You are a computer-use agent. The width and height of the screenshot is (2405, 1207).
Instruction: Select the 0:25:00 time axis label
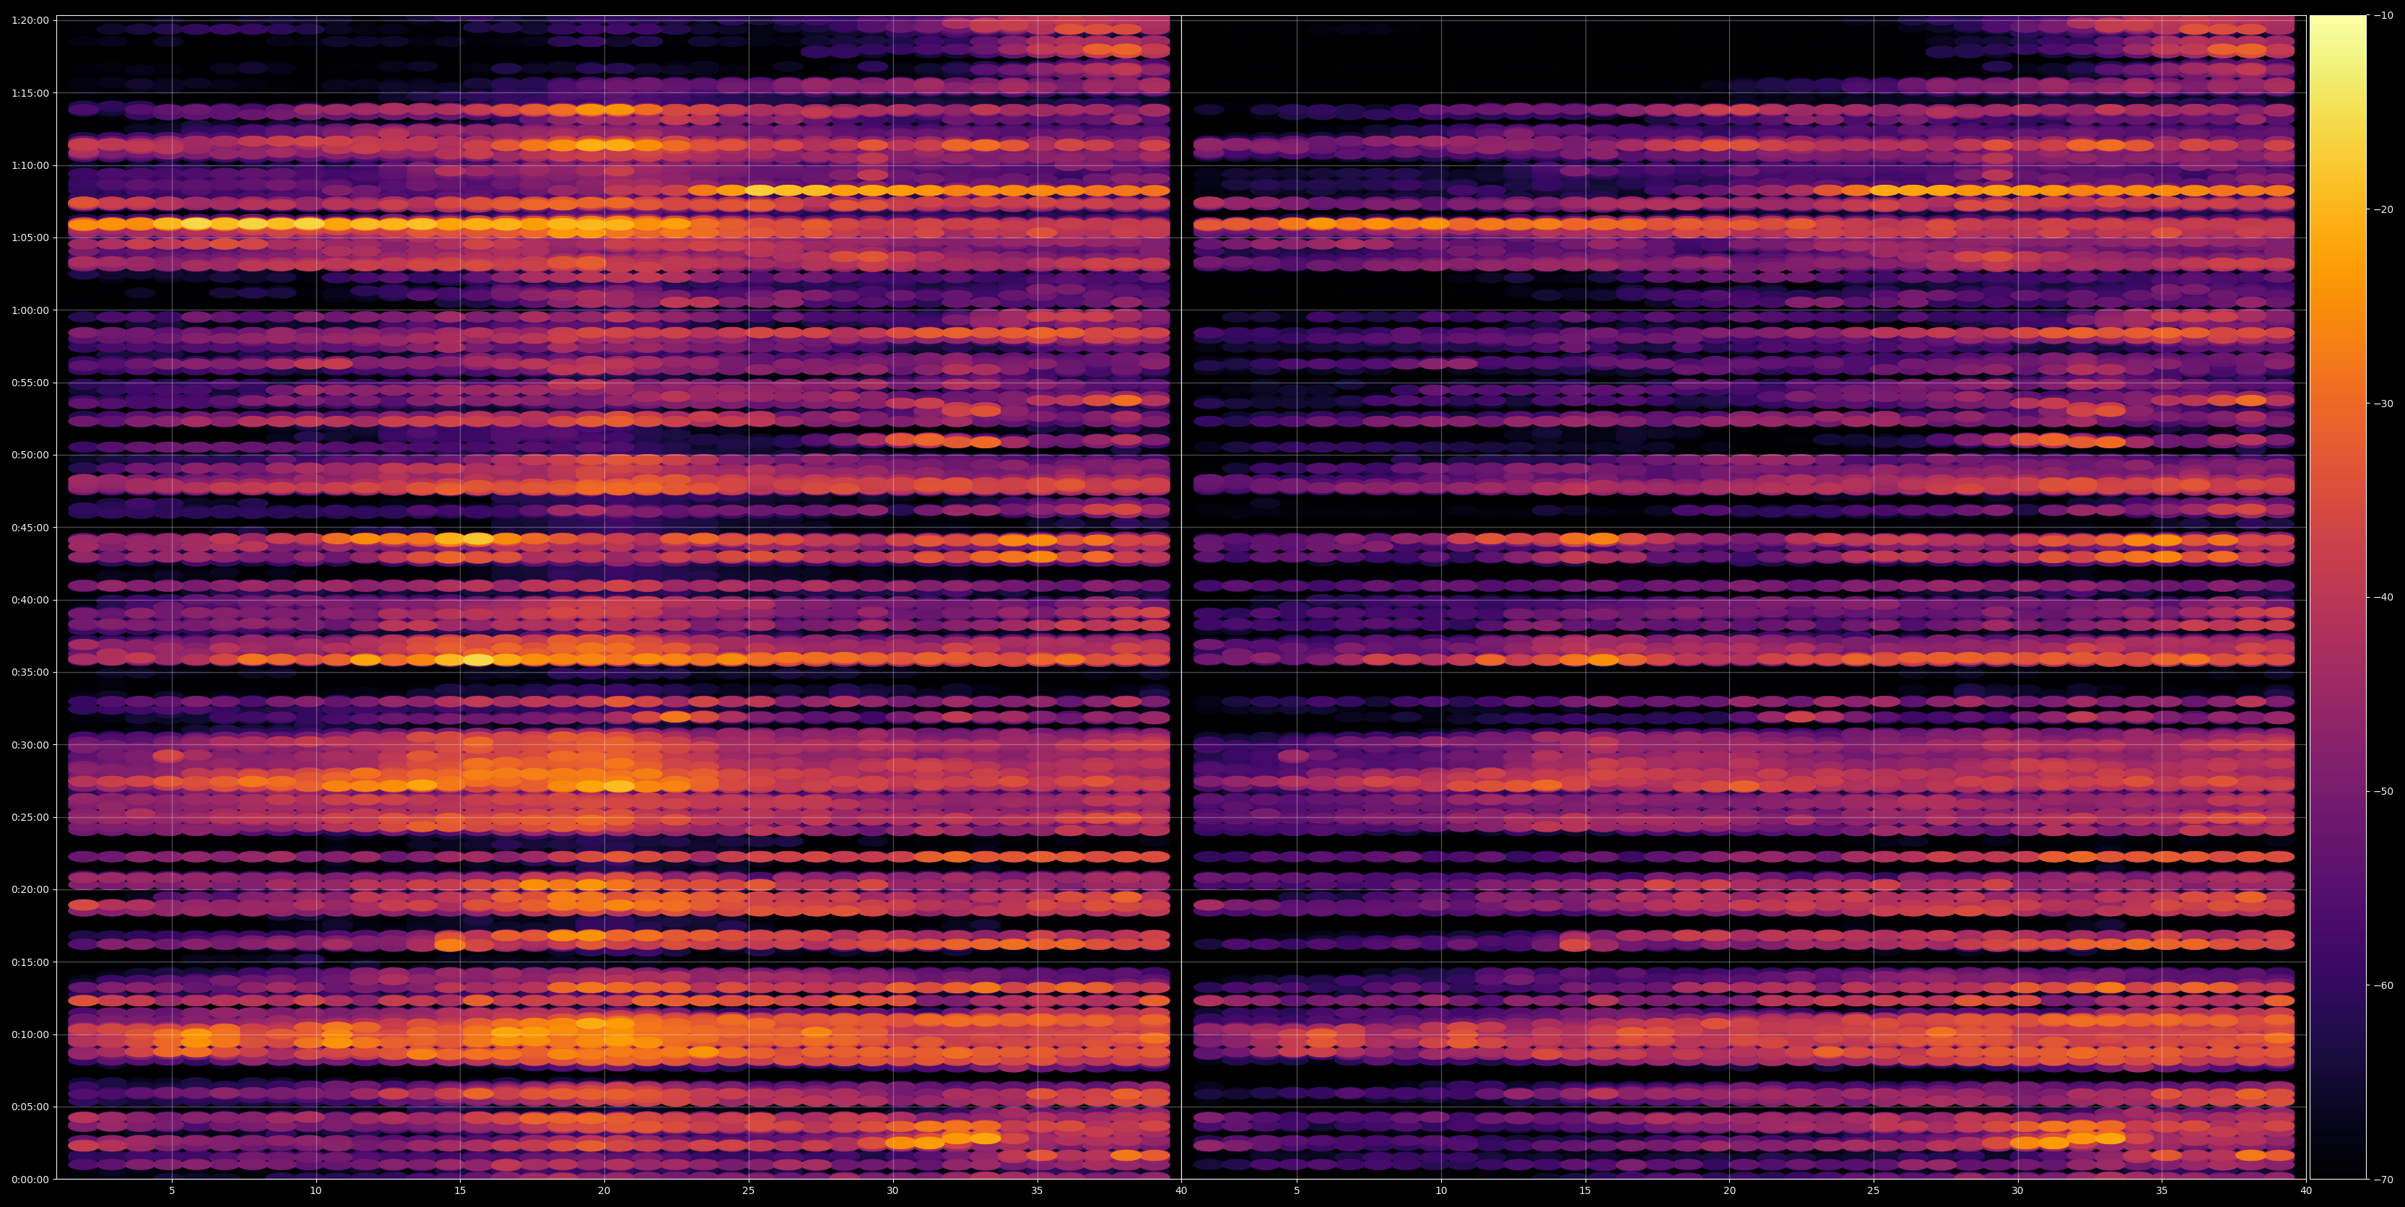30,818
